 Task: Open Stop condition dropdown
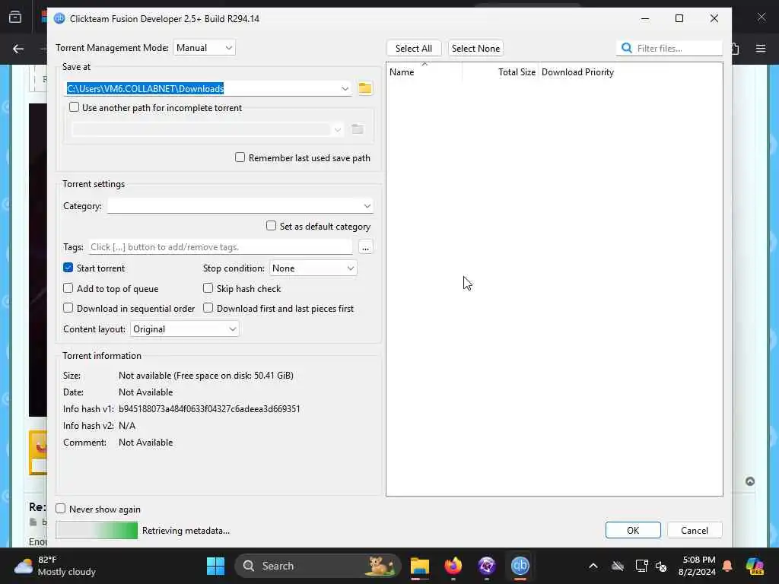pos(313,268)
